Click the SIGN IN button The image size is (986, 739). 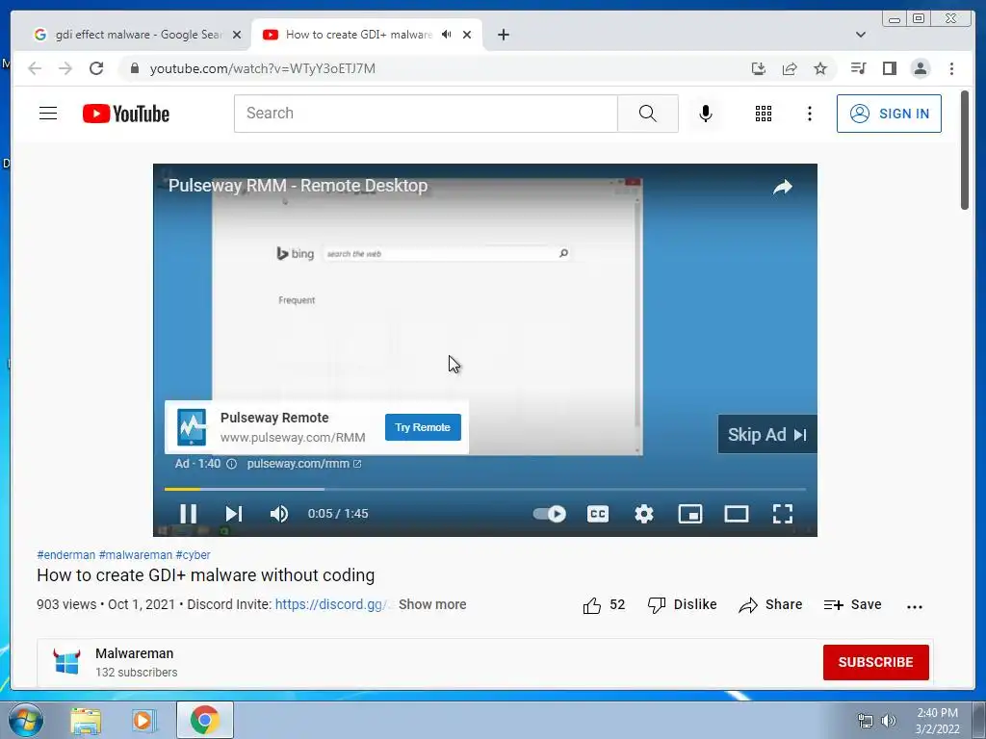889,114
